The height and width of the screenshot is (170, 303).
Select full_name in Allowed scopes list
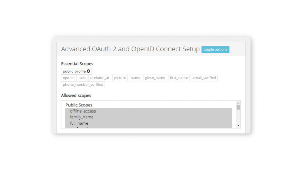point(79,123)
